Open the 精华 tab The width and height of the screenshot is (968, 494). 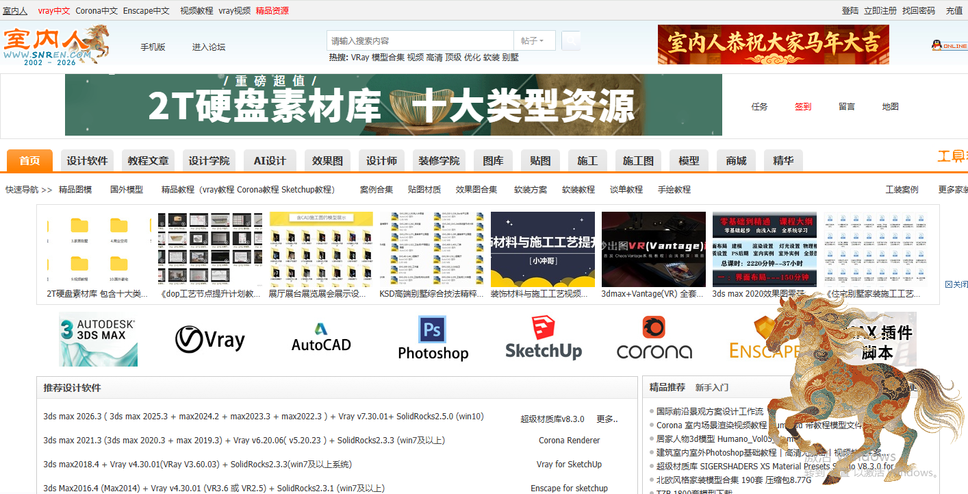coord(783,161)
